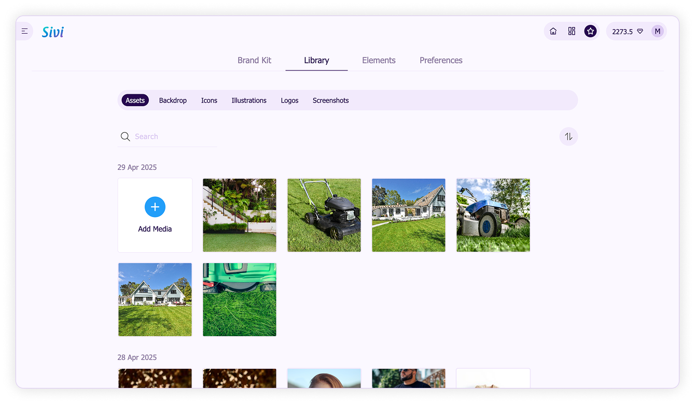Image resolution: width=695 pixels, height=404 pixels.
Task: Select the Assets filter pill
Action: (x=135, y=100)
